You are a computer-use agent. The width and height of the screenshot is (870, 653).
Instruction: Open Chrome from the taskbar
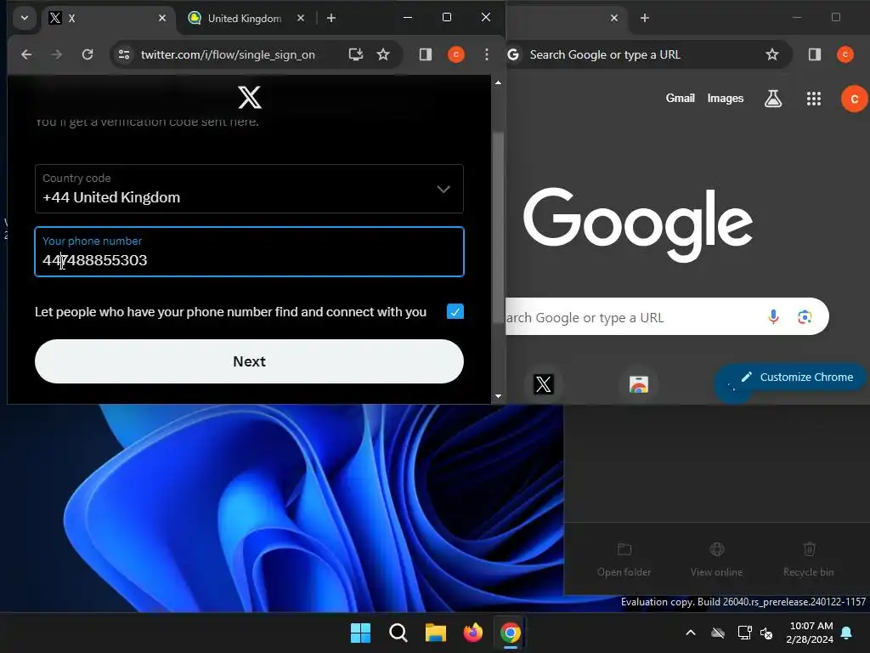coord(511,633)
